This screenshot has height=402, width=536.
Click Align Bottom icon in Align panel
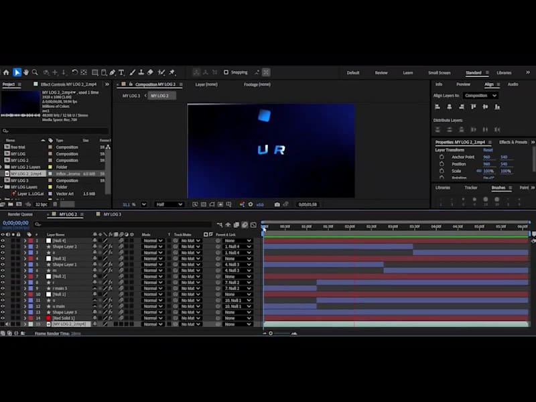(497, 107)
